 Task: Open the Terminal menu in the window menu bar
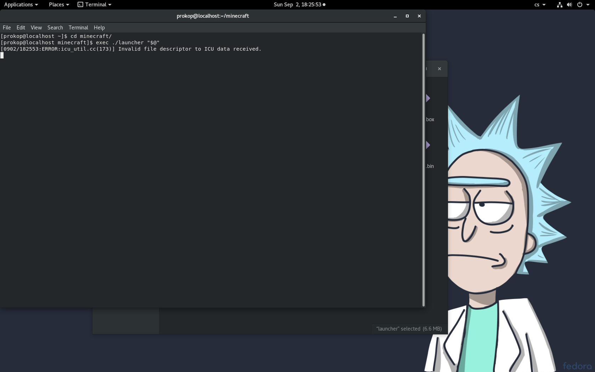coord(78,28)
